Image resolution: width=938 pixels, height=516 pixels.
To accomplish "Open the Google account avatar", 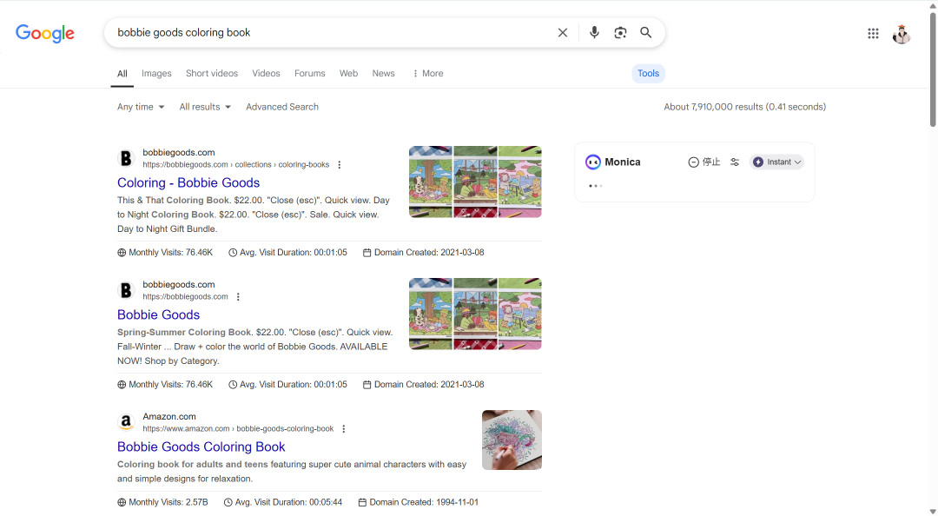I will tap(901, 34).
